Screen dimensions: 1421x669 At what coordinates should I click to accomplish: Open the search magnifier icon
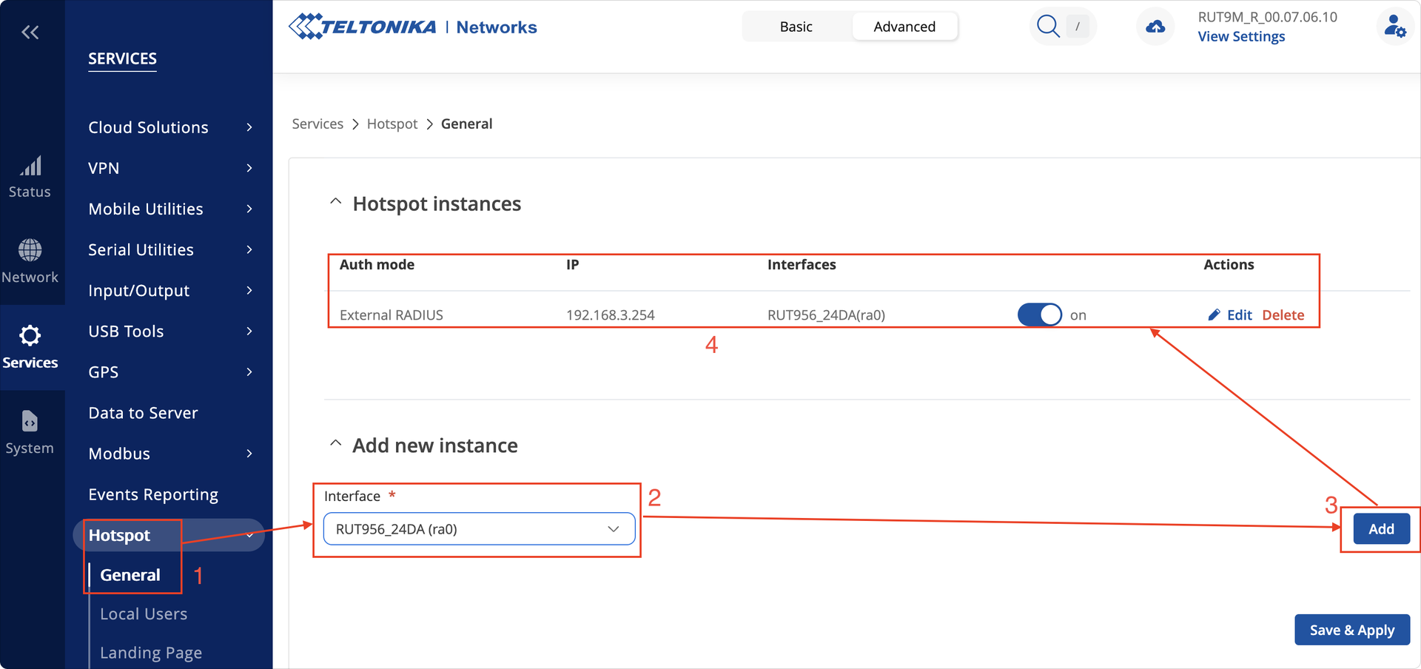1048,25
